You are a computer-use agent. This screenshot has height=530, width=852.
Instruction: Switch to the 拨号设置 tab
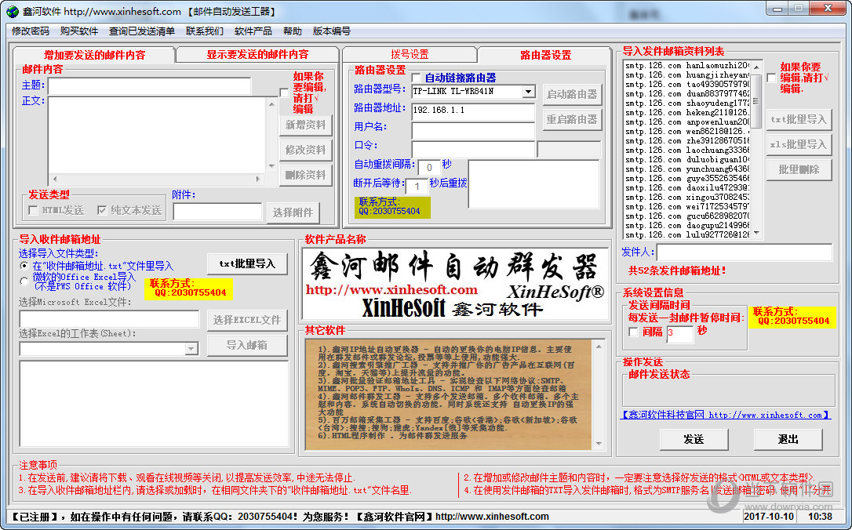(x=410, y=54)
